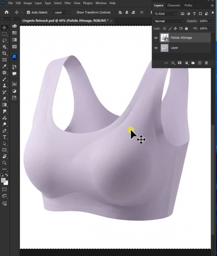Create new fill or adjustment layer icon
Viewport: 217px width, 256px height.
pyautogui.click(x=186, y=63)
